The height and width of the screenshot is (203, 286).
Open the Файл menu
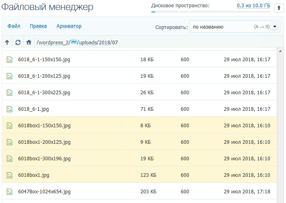[14, 26]
